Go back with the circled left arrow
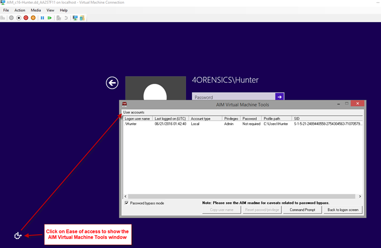The image size is (381, 248). pos(112,83)
